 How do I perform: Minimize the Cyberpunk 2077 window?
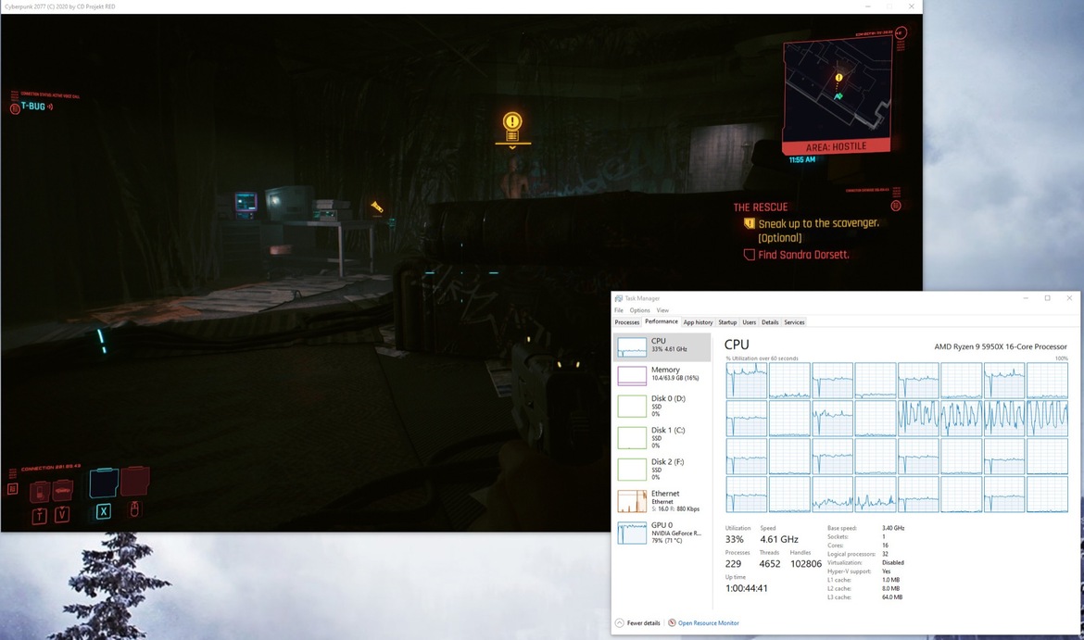click(x=867, y=6)
